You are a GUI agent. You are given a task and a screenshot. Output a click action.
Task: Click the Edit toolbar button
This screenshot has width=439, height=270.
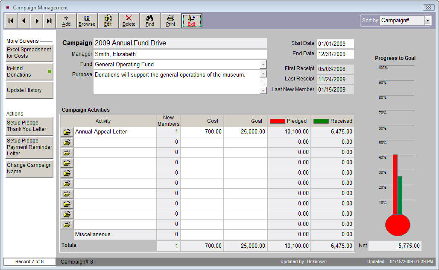[x=108, y=21]
